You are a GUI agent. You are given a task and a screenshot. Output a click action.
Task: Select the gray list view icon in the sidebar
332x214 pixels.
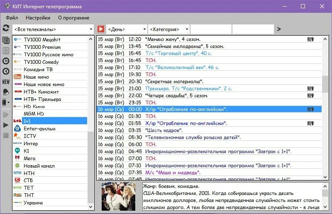[6, 50]
